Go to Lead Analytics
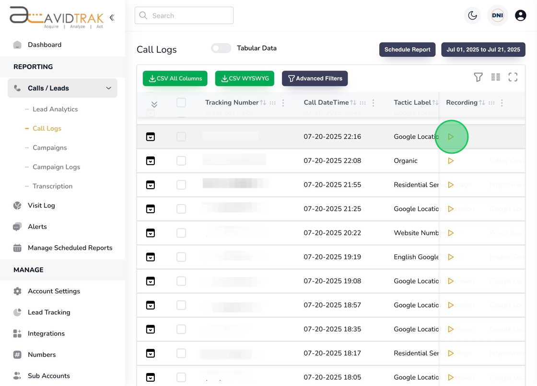The width and height of the screenshot is (537, 386). coord(55,109)
